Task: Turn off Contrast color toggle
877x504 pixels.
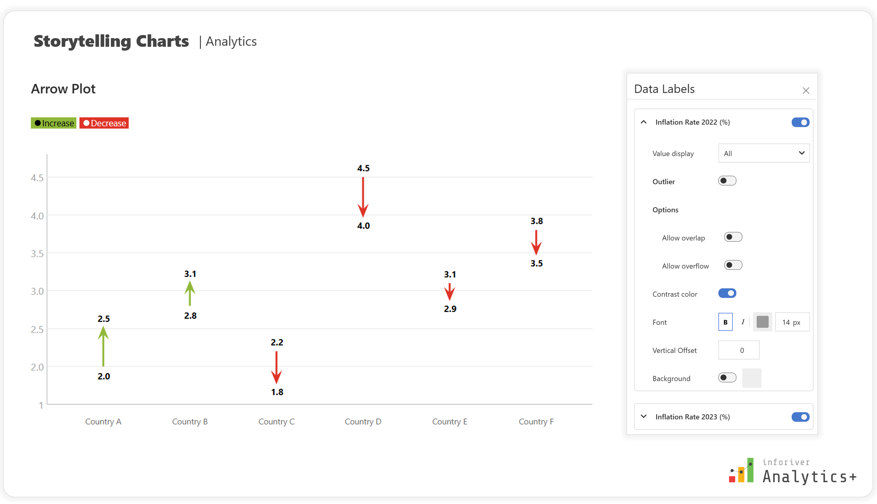Action: (727, 293)
